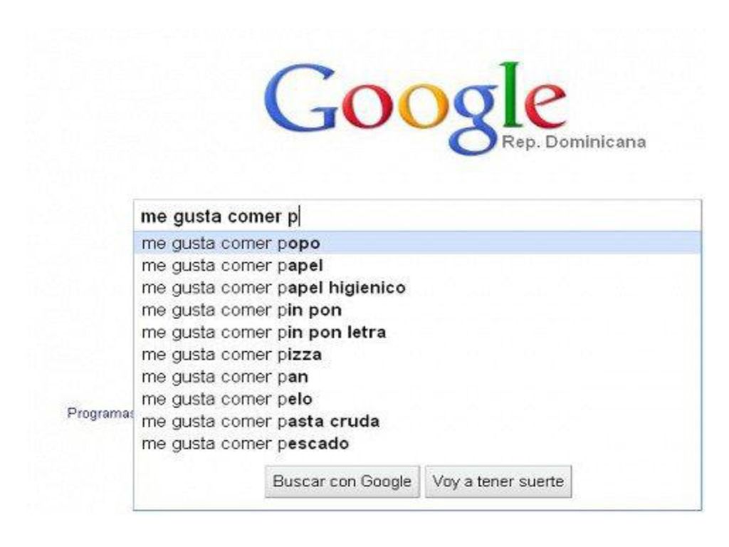Choose the 'pin pon letra' suggestion
This screenshot has width=729, height=547.
click(x=417, y=333)
